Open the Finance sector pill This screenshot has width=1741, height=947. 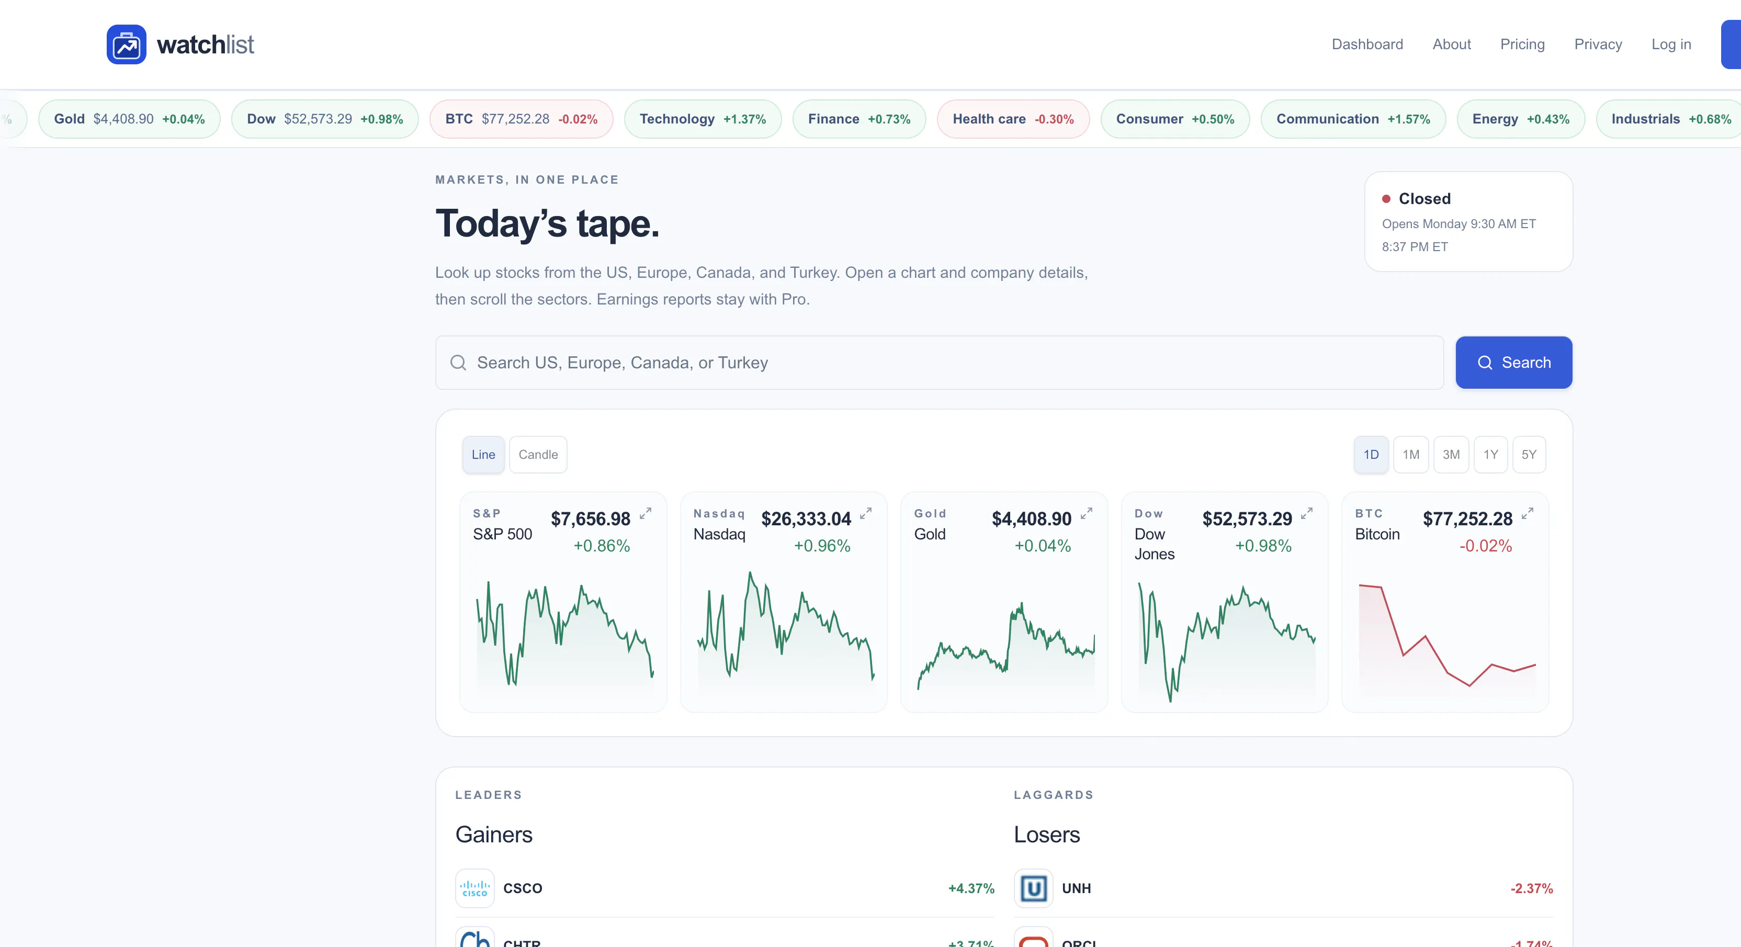pos(859,119)
